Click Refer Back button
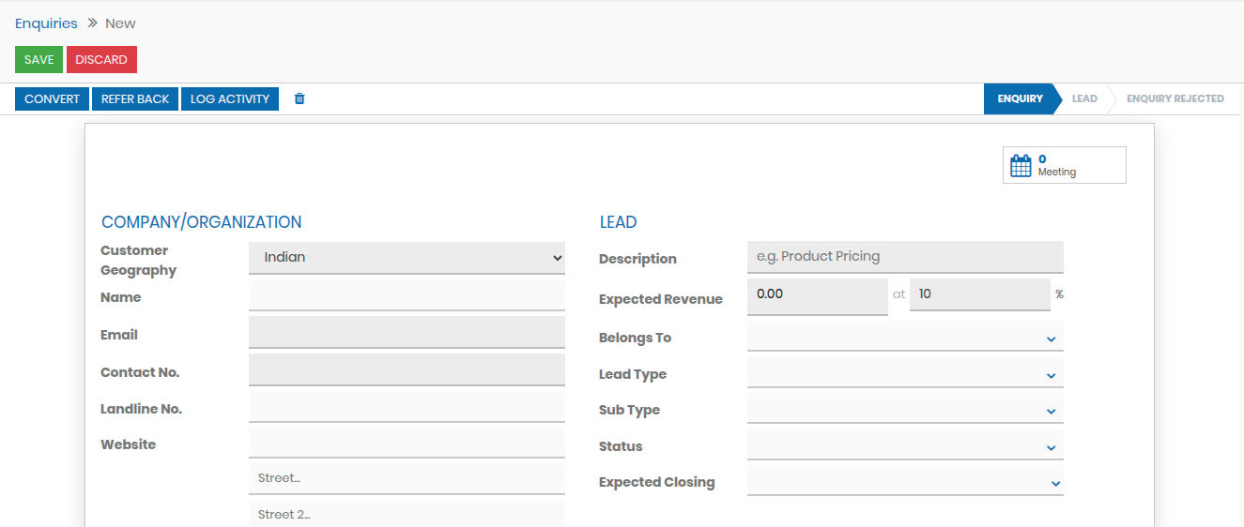Image resolution: width=1244 pixels, height=527 pixels. click(135, 98)
